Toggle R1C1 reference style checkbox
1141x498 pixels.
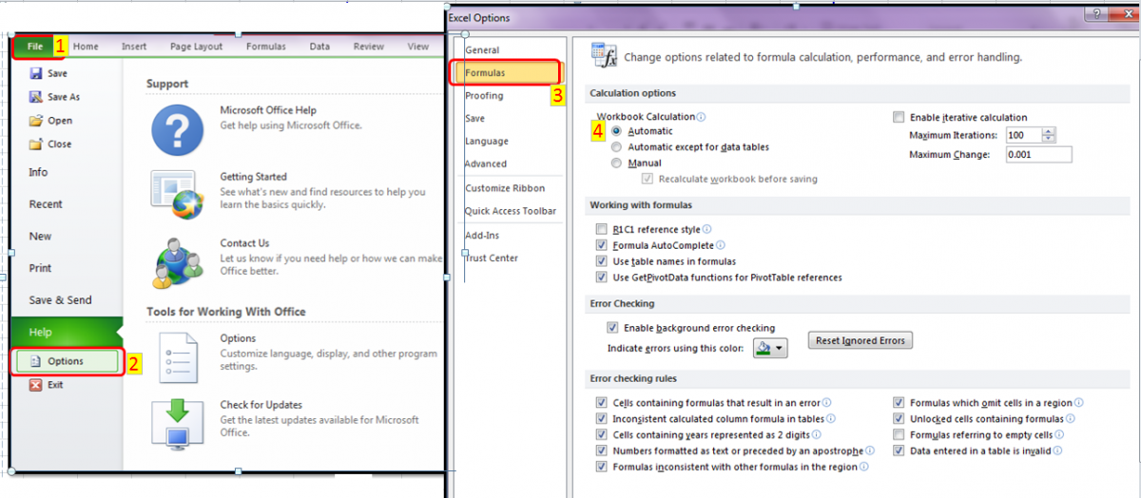click(601, 229)
